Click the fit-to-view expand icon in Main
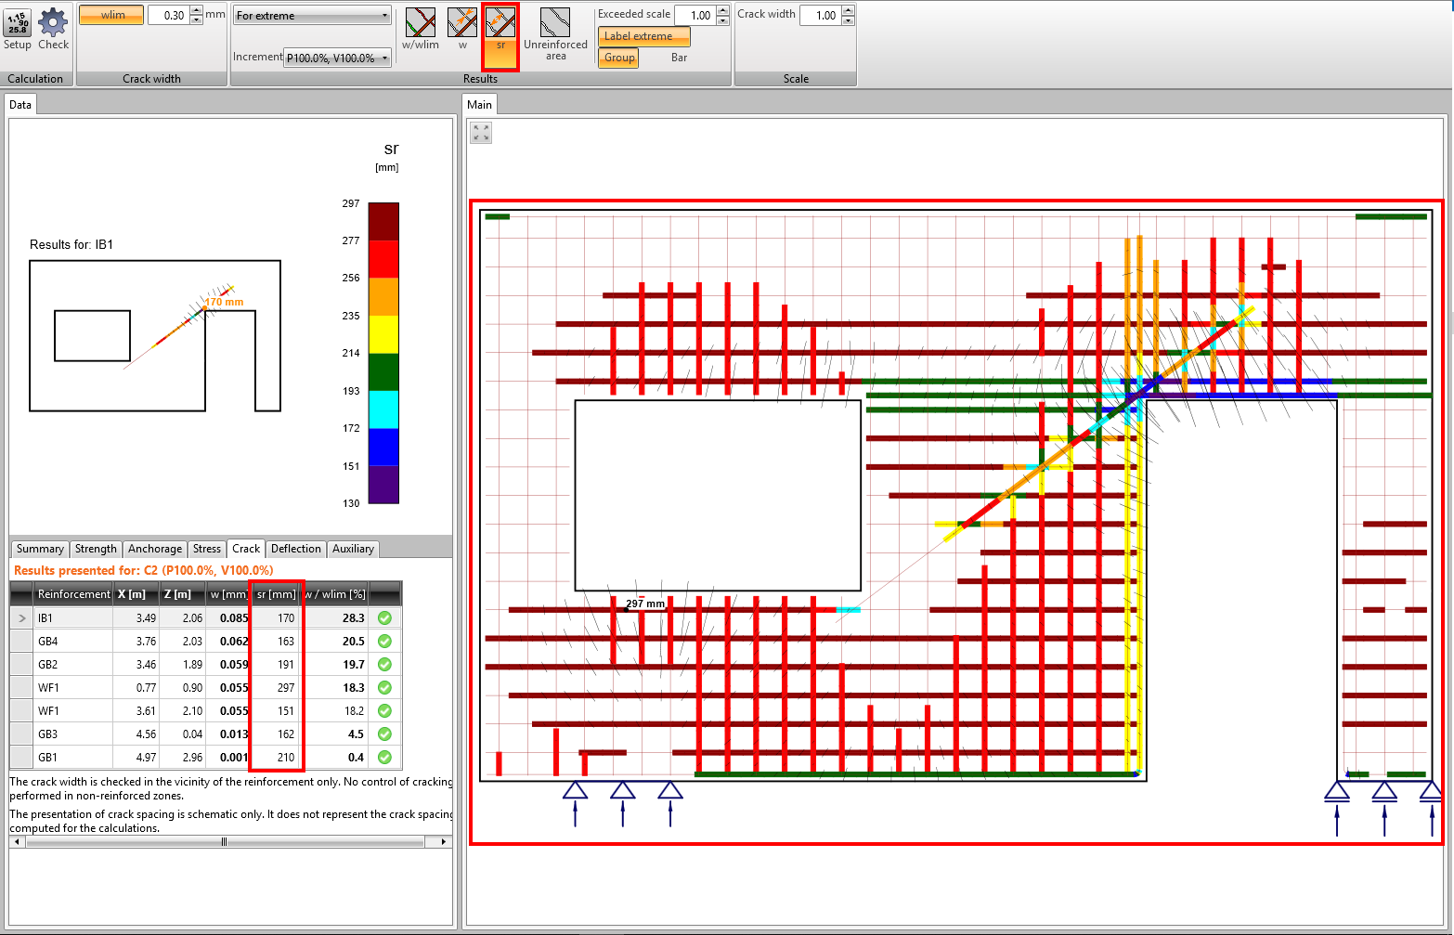This screenshot has width=1454, height=935. 481,133
